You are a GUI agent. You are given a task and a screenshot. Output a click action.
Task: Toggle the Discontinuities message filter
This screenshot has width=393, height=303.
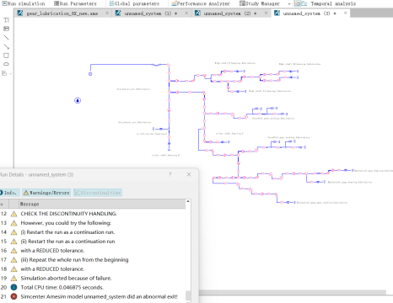[x=98, y=193]
